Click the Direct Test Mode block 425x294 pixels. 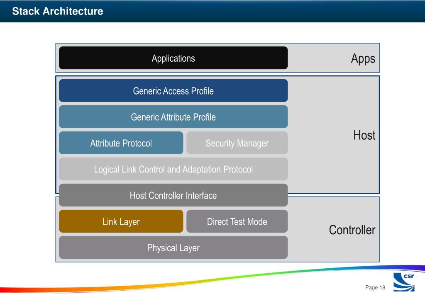coord(237,221)
